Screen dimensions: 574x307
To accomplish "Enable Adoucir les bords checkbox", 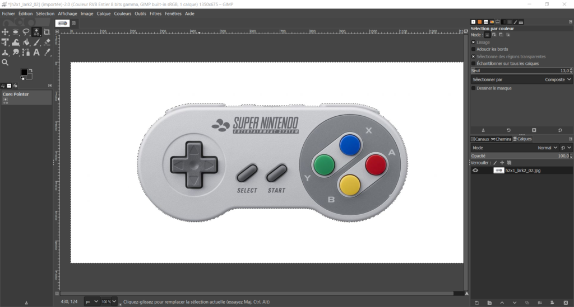I will [473, 49].
